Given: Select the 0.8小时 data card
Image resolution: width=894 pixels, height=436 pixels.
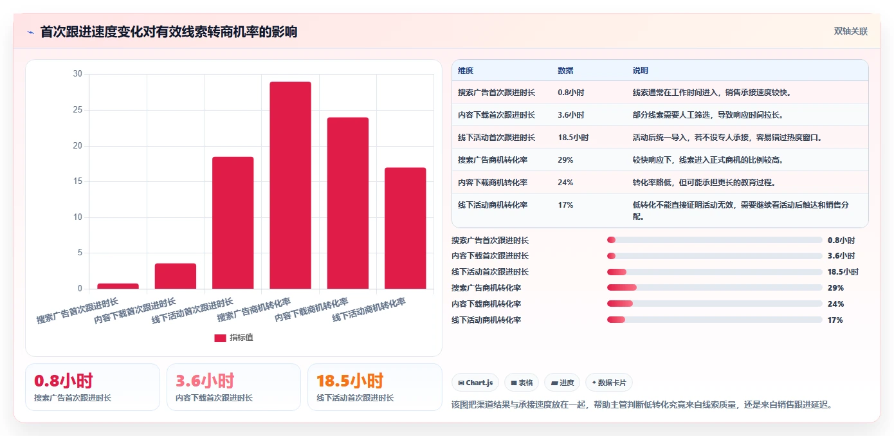Looking at the screenshot, I should (x=93, y=387).
